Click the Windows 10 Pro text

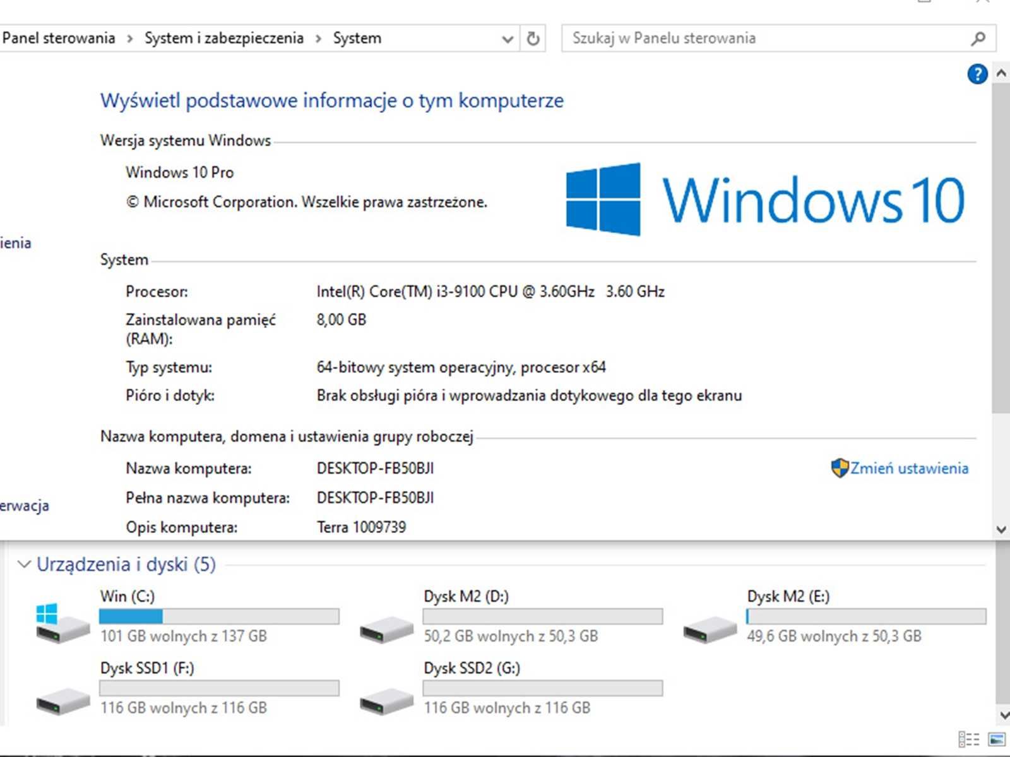(x=180, y=172)
